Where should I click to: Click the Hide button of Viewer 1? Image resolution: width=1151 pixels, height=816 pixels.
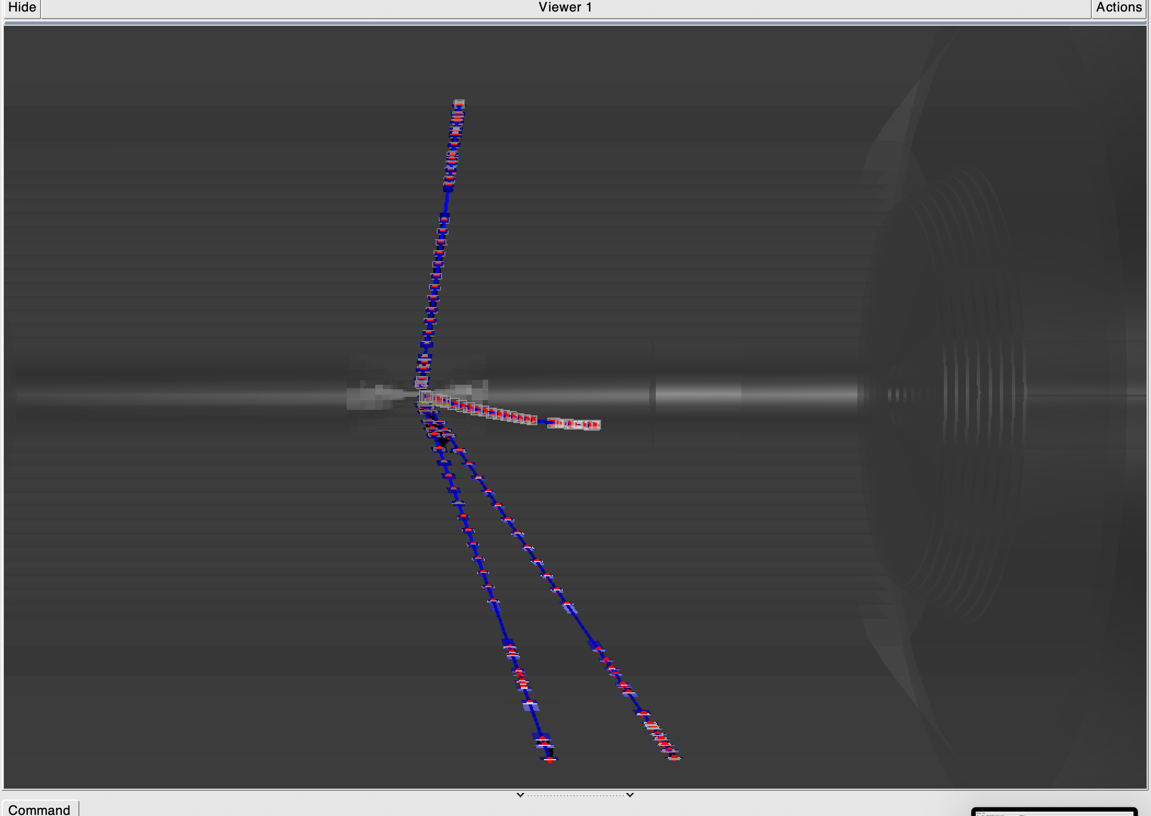point(22,8)
